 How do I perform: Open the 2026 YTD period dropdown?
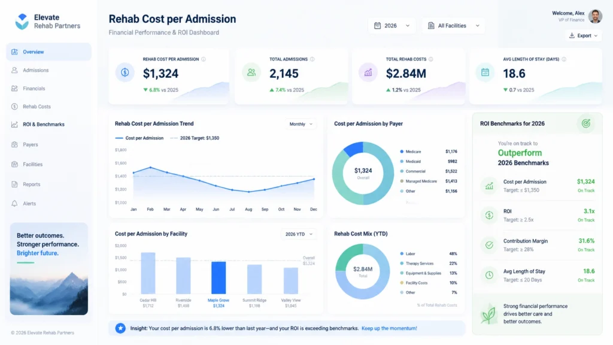click(x=299, y=234)
